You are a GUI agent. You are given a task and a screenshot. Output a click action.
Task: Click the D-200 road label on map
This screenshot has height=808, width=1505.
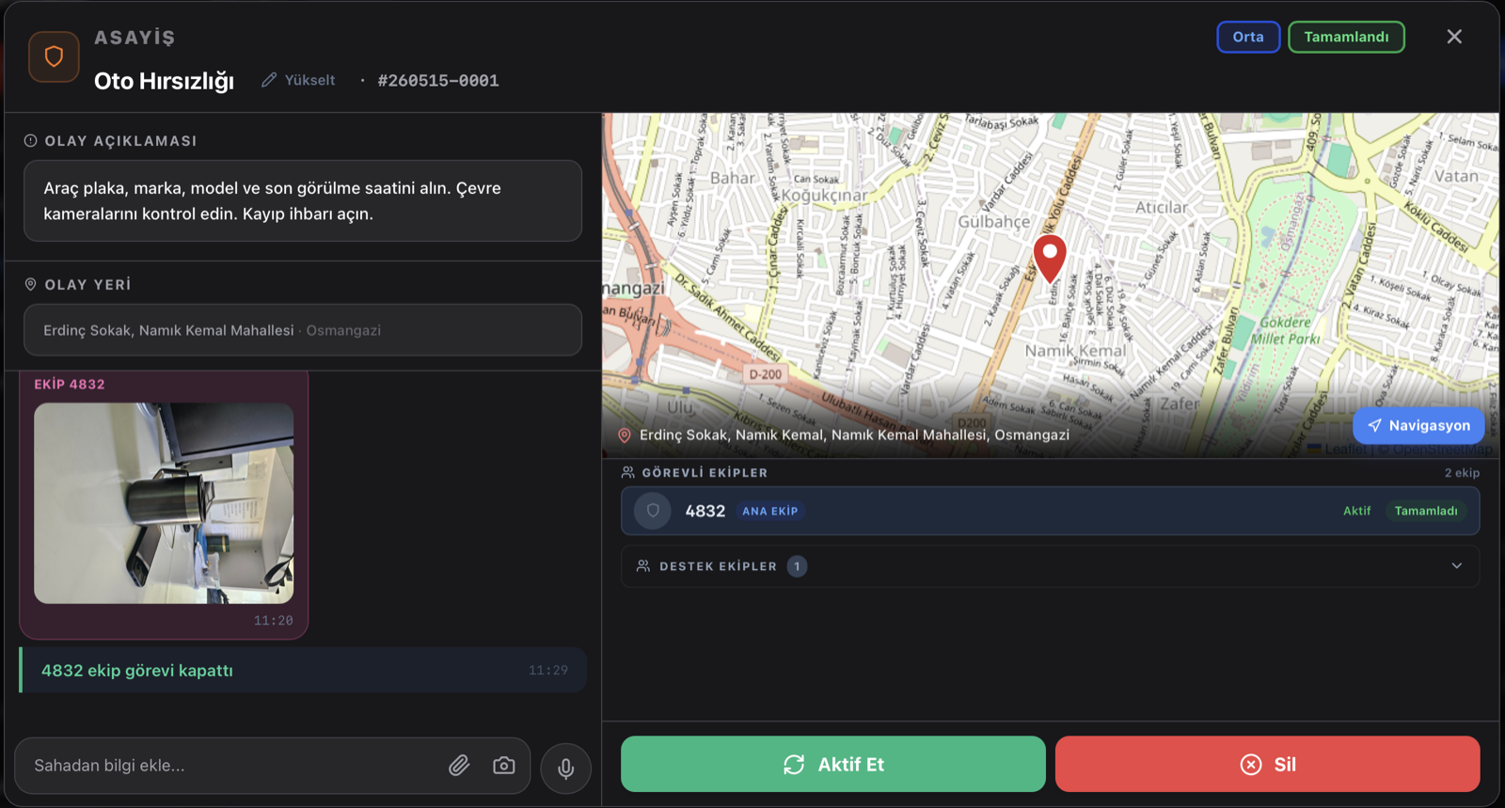point(766,374)
